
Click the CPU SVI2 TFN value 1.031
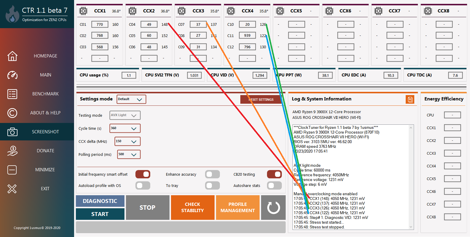194,75
